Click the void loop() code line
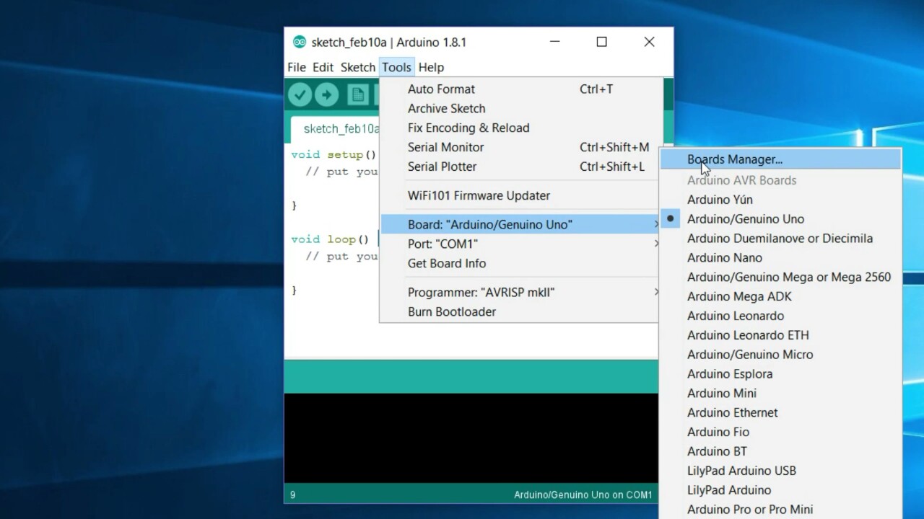Screen dimensions: 924x519 click(x=330, y=239)
